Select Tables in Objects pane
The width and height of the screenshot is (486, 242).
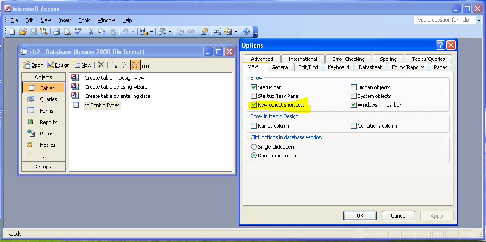point(44,88)
